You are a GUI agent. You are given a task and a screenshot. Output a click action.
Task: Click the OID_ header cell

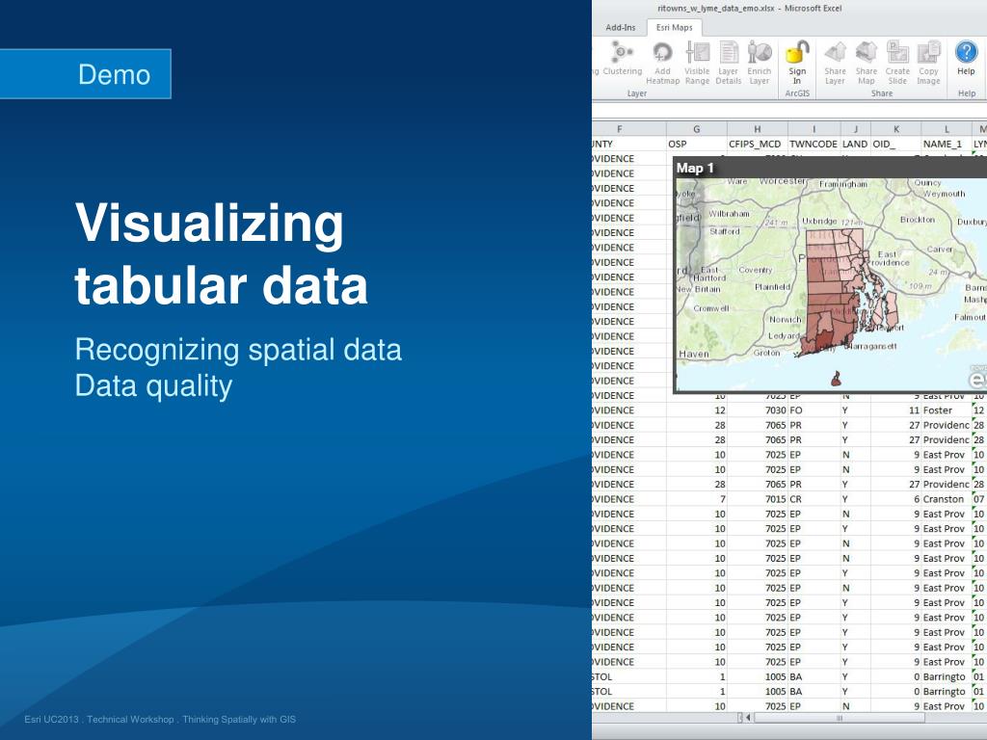click(895, 145)
